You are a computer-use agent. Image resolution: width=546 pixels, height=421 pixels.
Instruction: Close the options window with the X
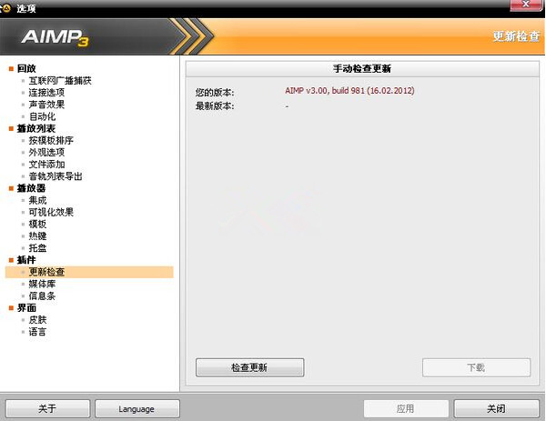coord(526,5)
